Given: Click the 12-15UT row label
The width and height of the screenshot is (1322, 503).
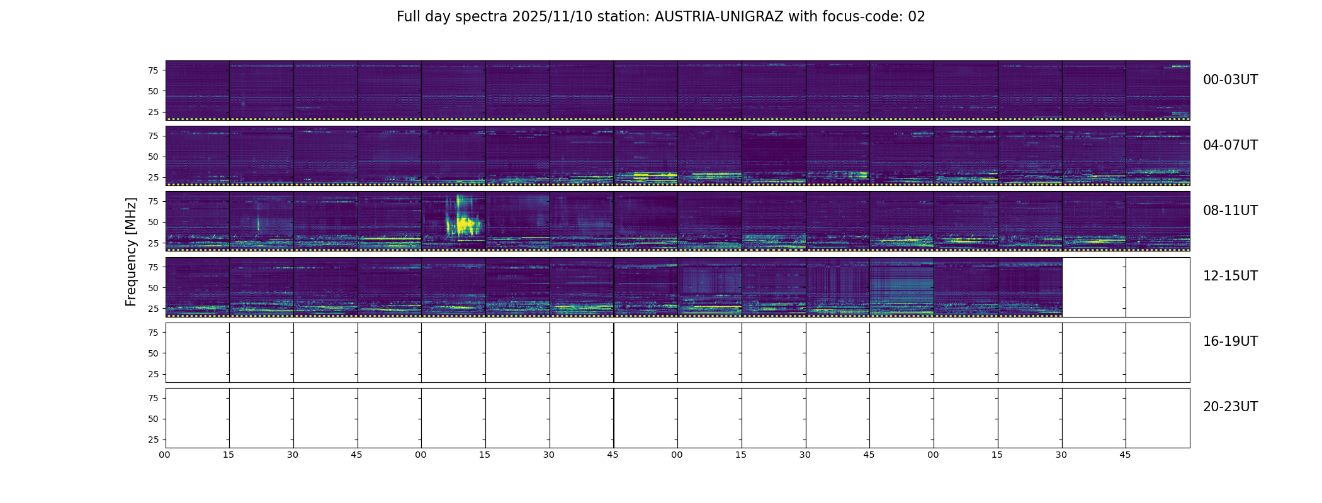Looking at the screenshot, I should tap(1230, 276).
